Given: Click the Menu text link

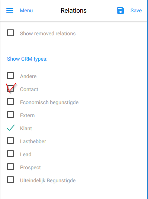Looking at the screenshot, I should click(26, 10).
